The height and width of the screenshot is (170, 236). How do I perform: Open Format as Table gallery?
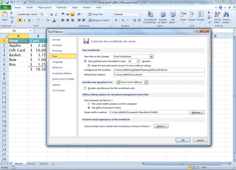click(x=163, y=18)
